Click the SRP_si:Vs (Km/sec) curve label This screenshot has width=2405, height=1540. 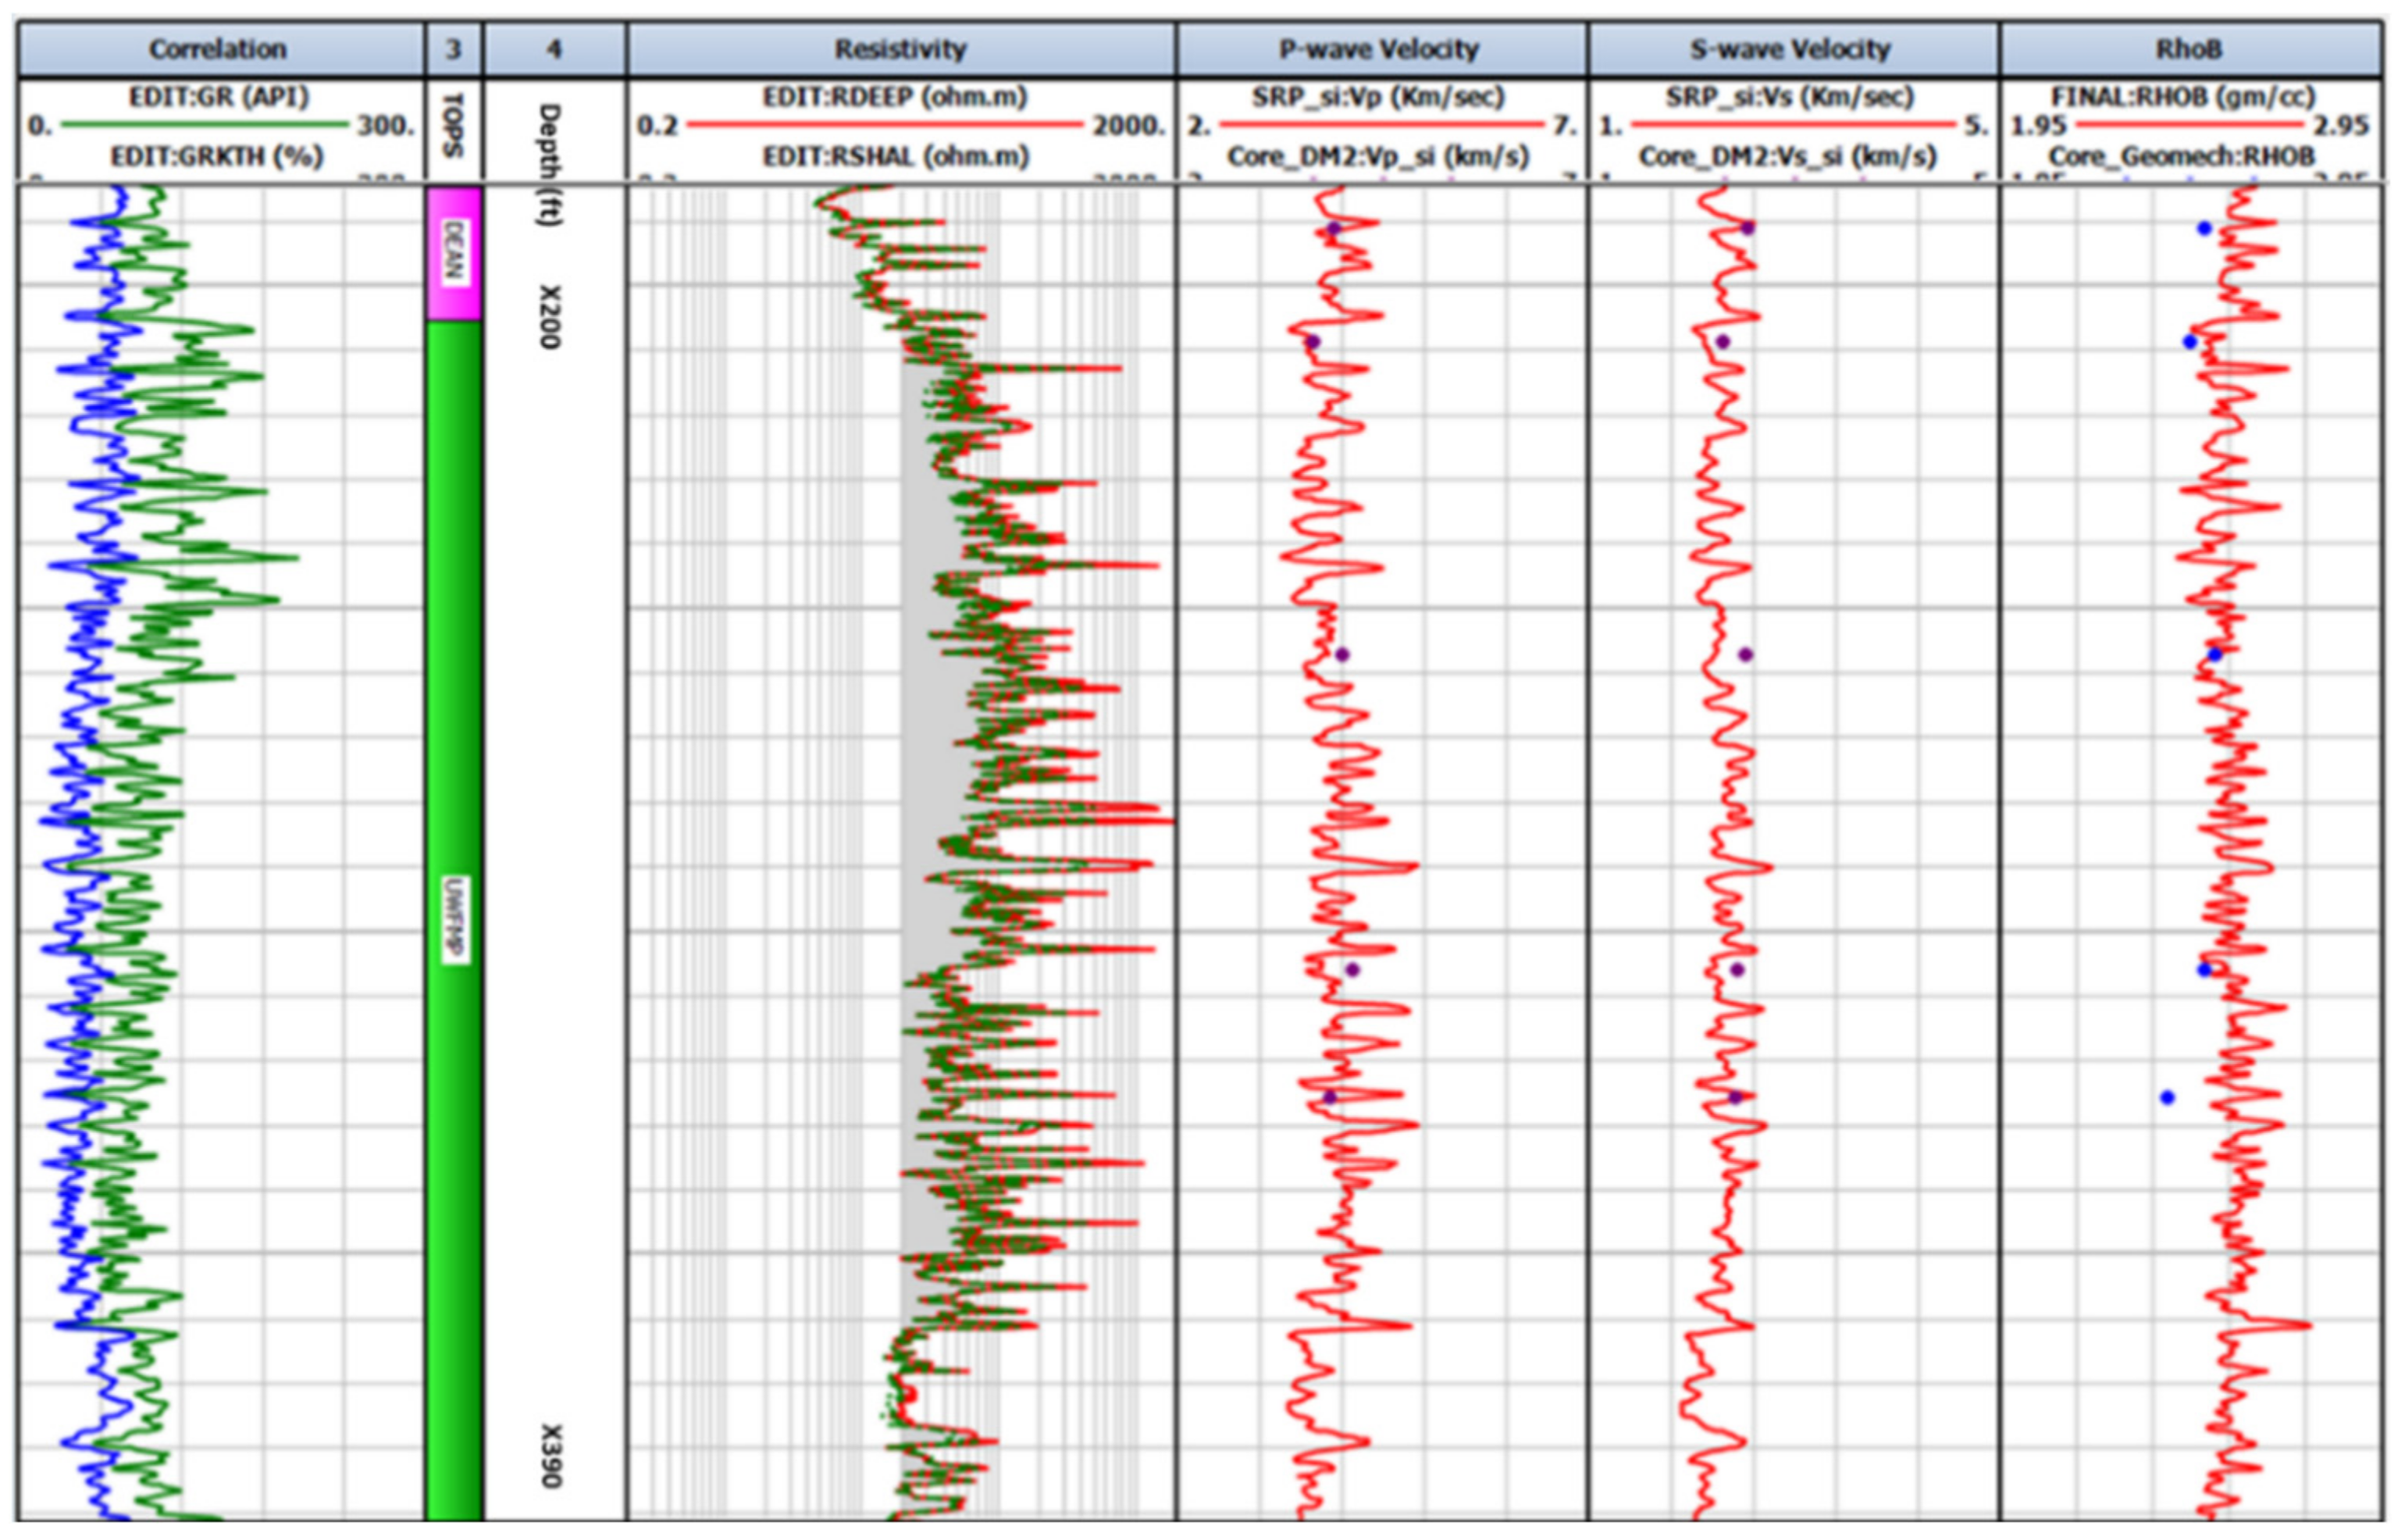1789,97
